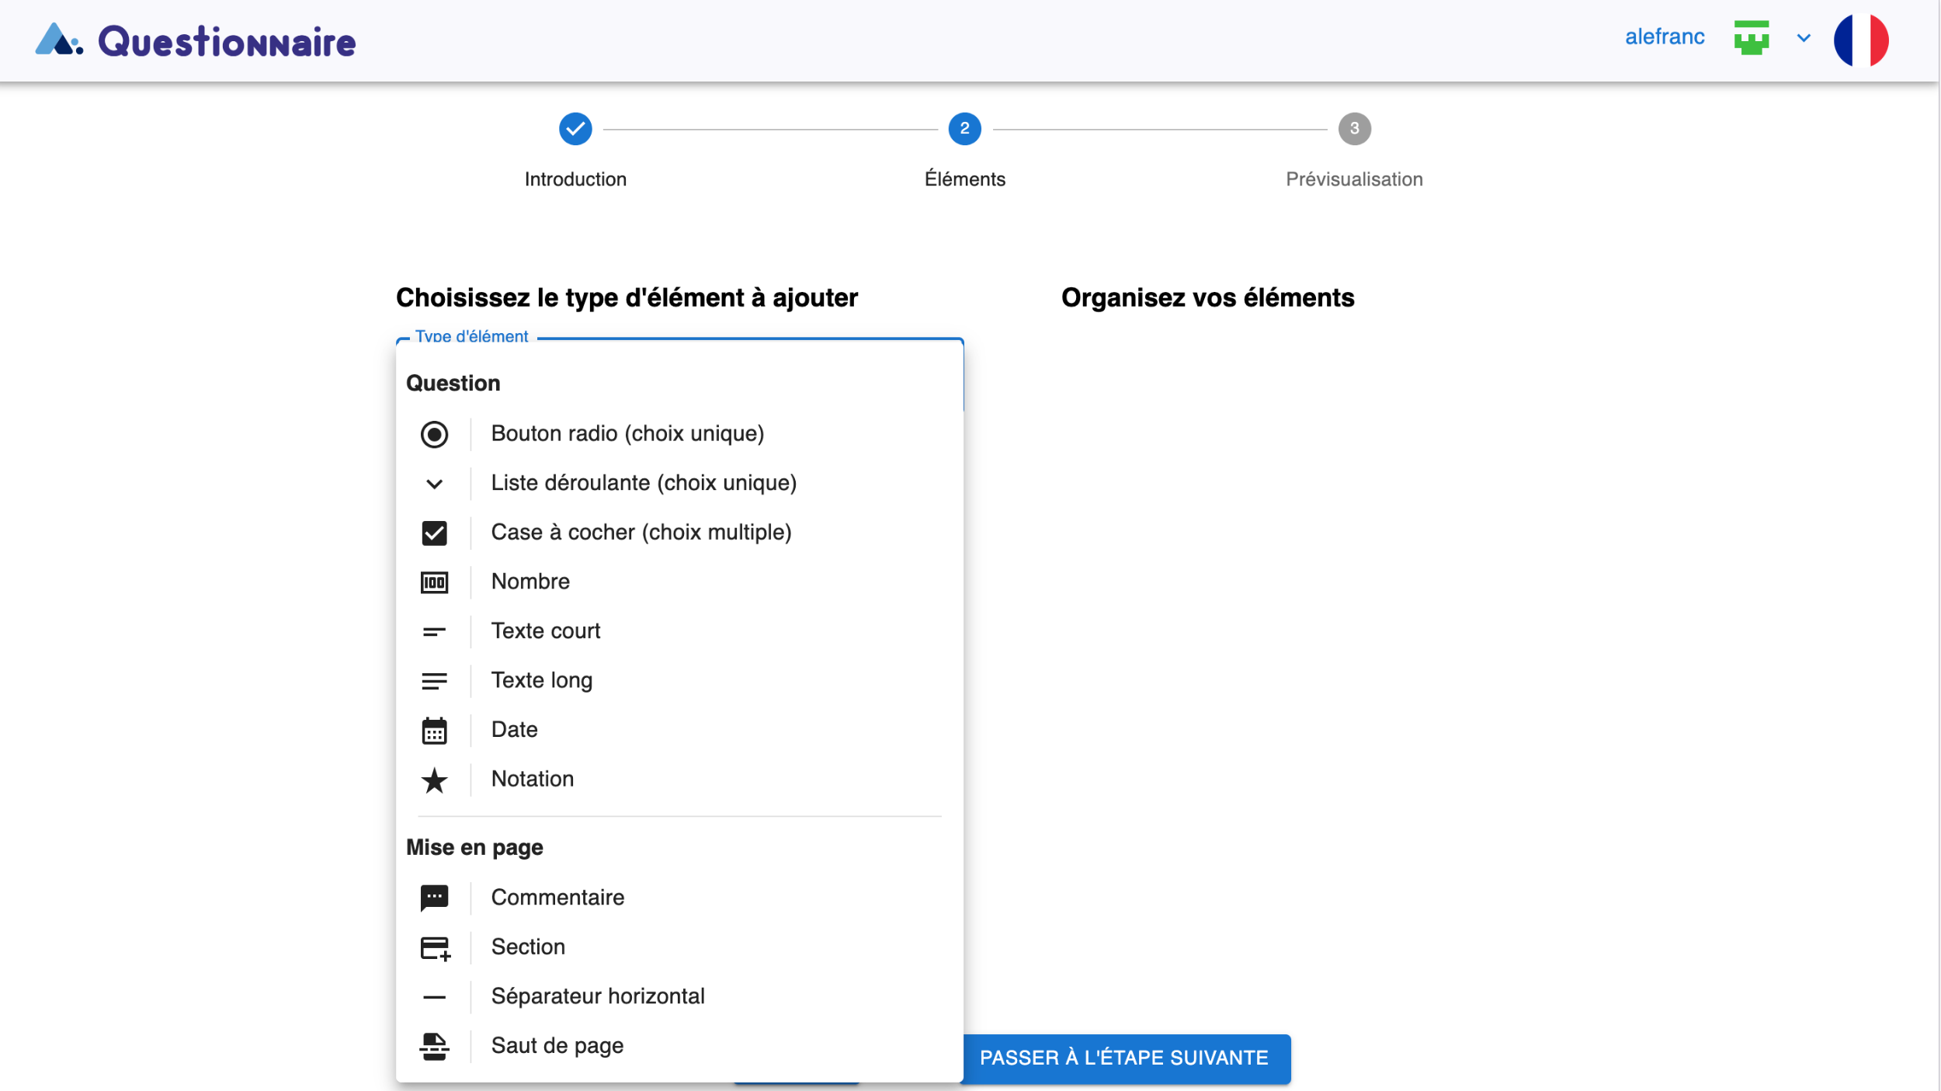Click the calendar icon for Date

tap(434, 731)
